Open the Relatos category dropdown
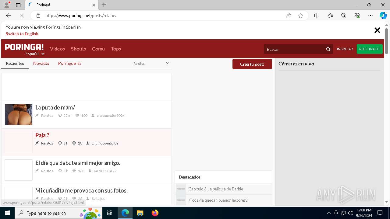 (151, 63)
